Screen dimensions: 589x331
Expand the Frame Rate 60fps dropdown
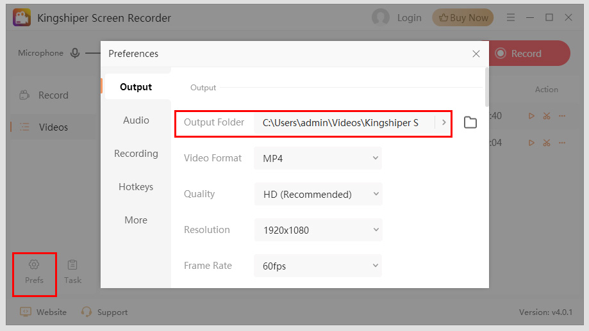(x=318, y=266)
